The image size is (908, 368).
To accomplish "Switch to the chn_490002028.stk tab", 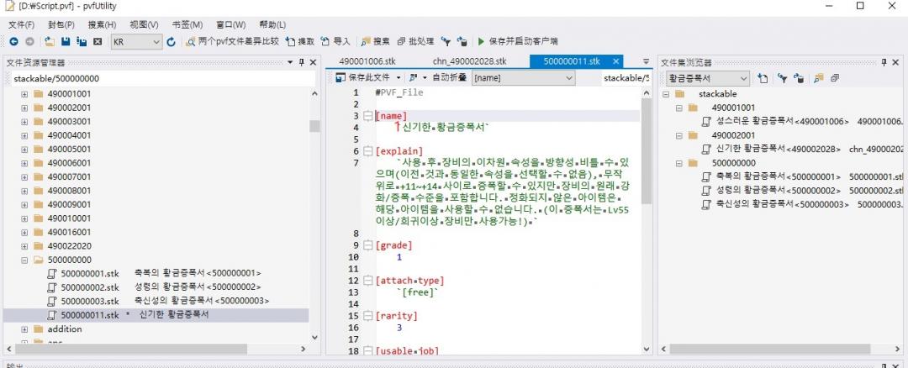I will [x=469, y=61].
